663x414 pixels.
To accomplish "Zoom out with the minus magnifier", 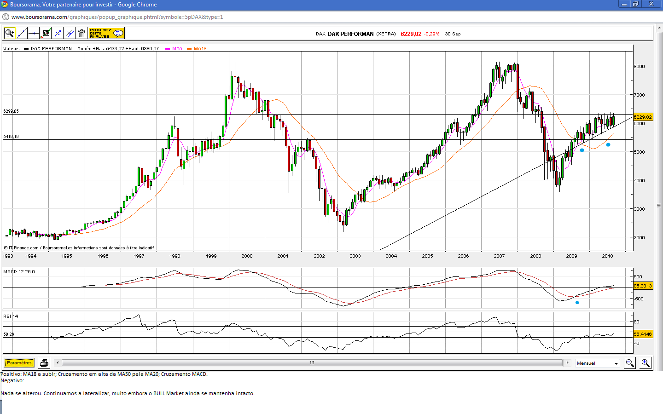I will click(630, 363).
